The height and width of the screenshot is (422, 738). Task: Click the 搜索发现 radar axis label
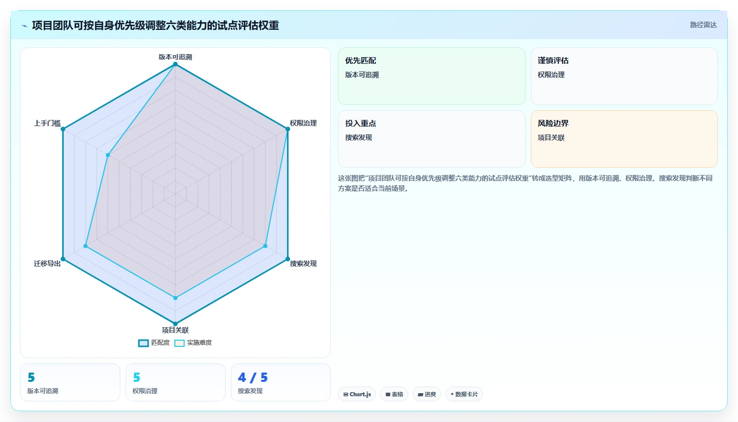(303, 263)
